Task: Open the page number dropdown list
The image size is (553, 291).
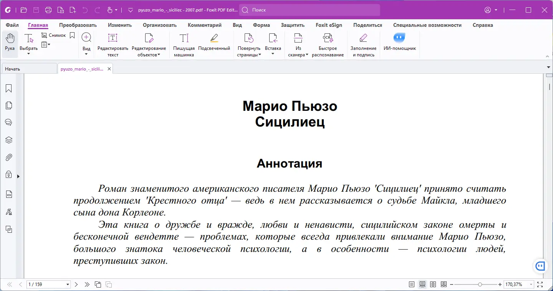Action: pos(68,284)
